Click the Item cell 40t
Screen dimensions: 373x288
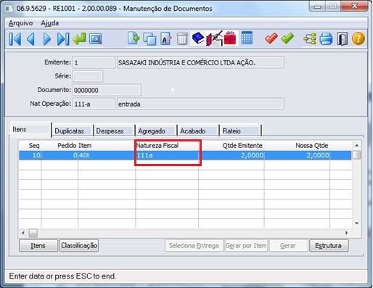coord(107,155)
